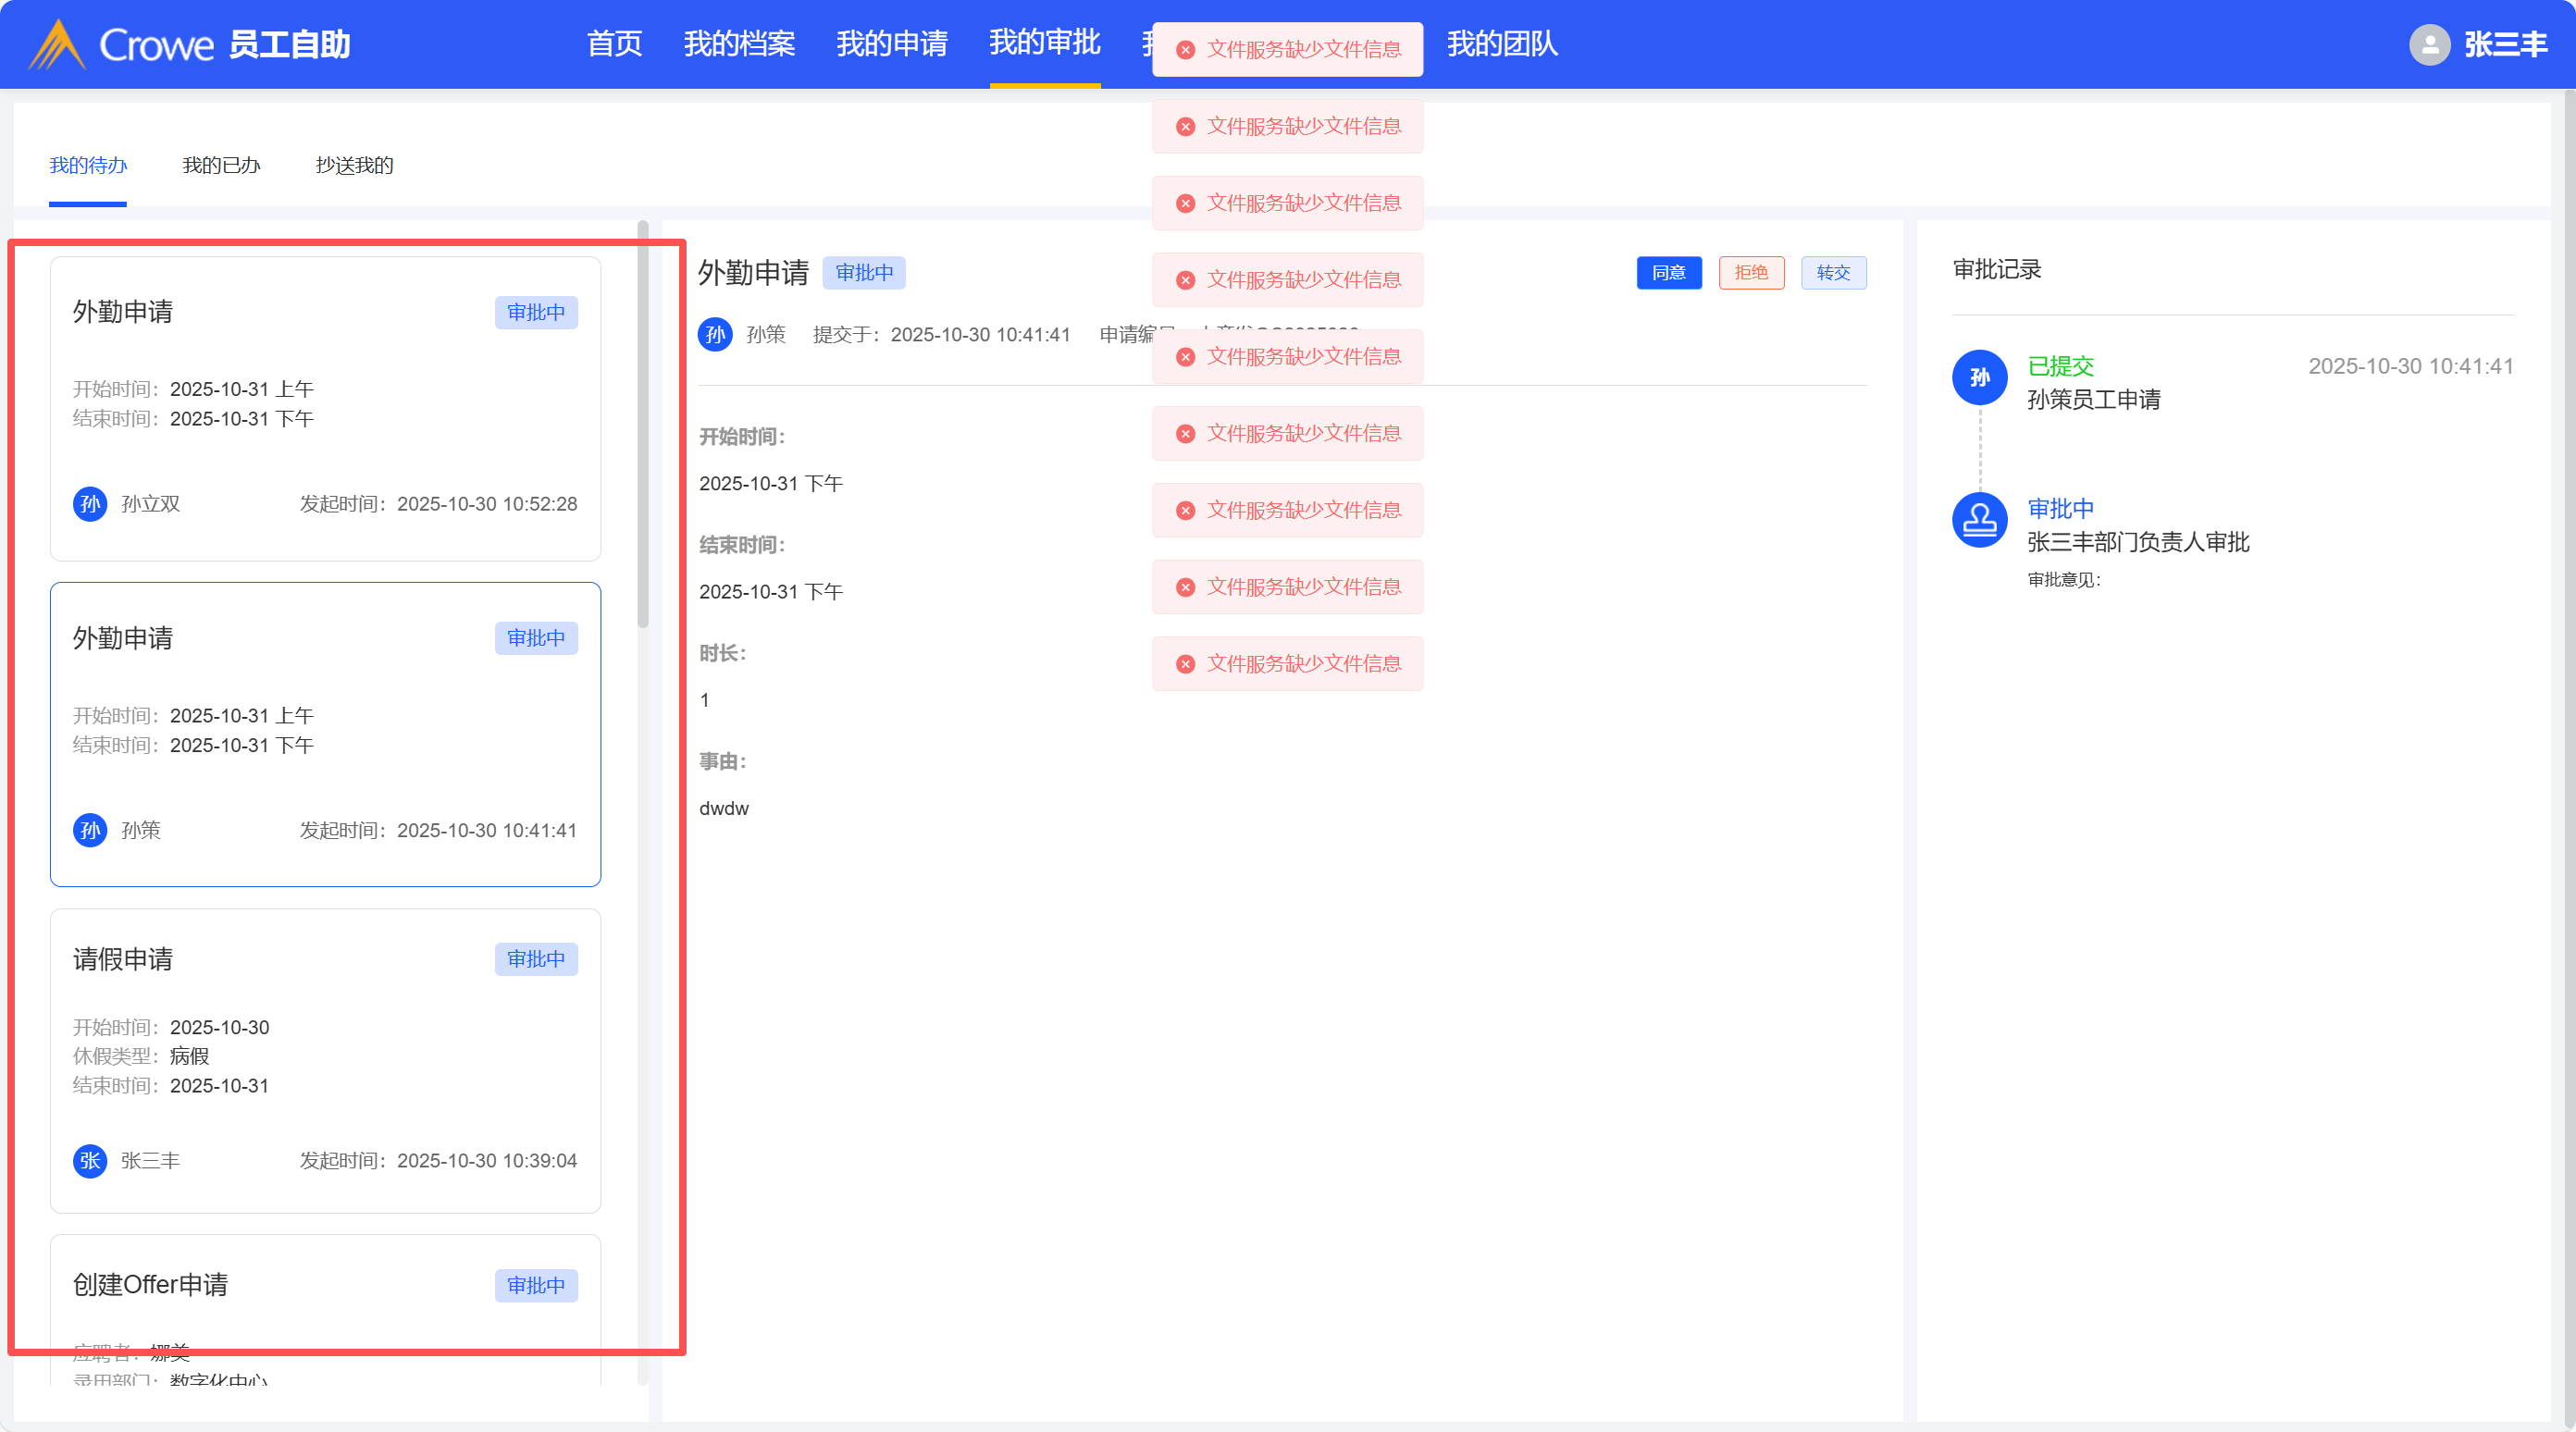Click the user profile avatar icon
The height and width of the screenshot is (1432, 2576).
2429,44
